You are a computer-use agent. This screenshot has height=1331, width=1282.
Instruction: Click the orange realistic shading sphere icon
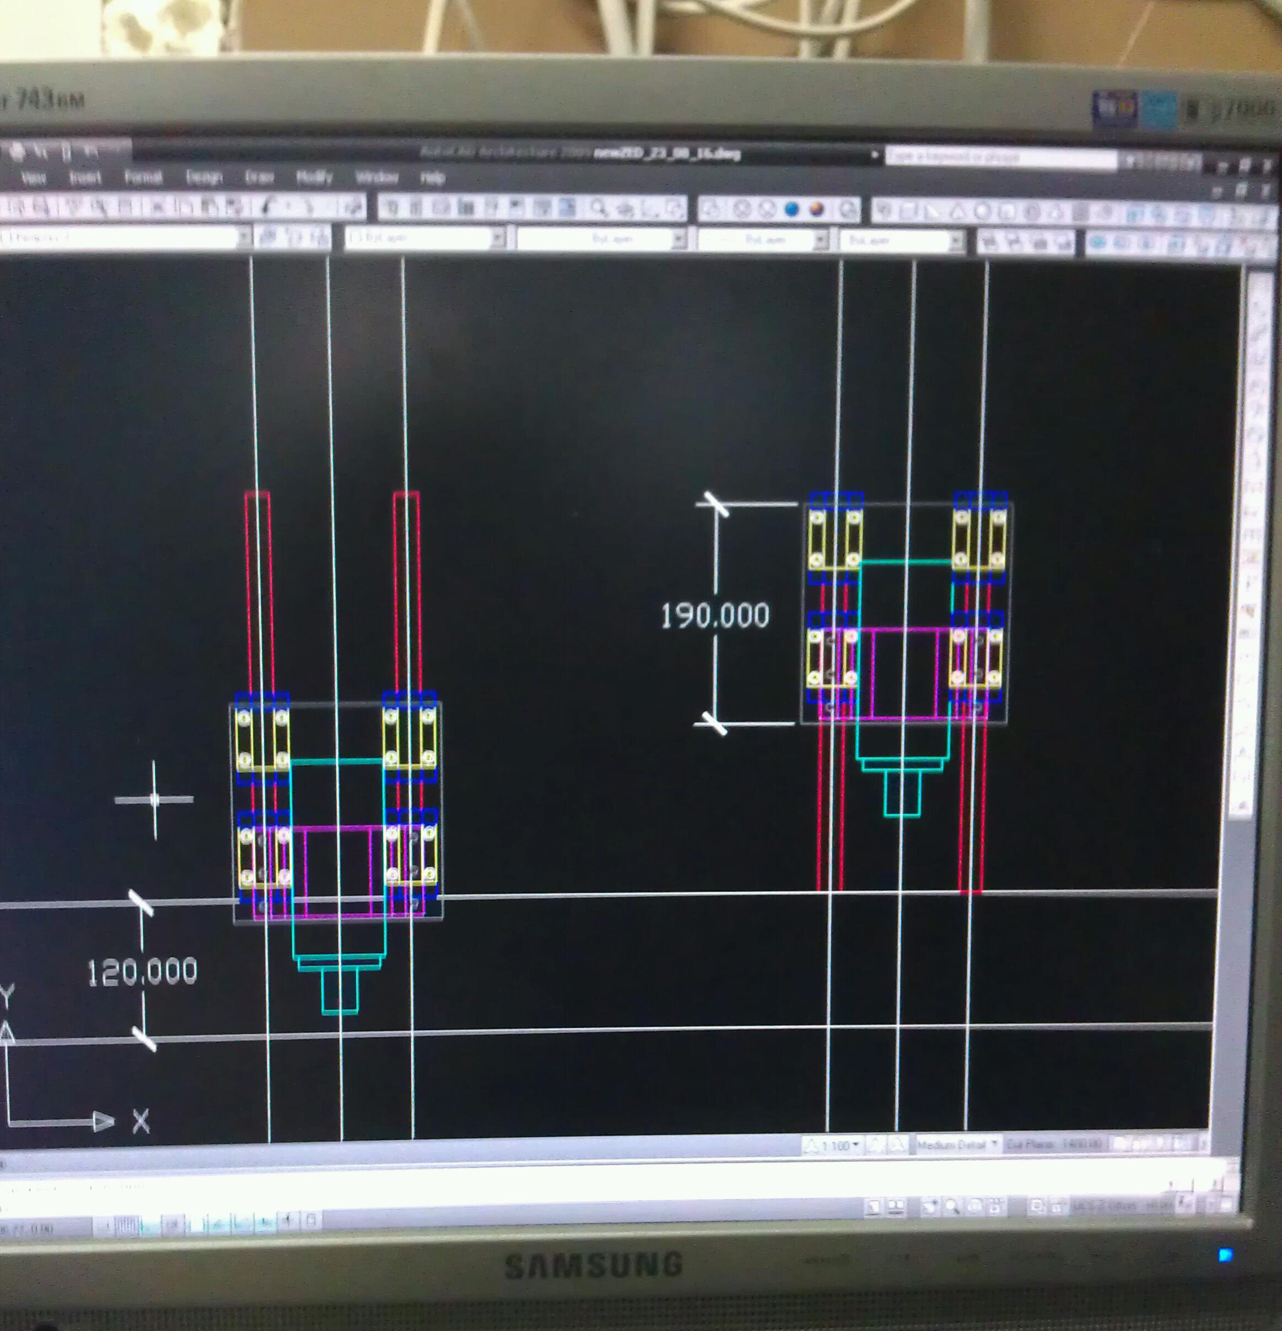tap(817, 209)
